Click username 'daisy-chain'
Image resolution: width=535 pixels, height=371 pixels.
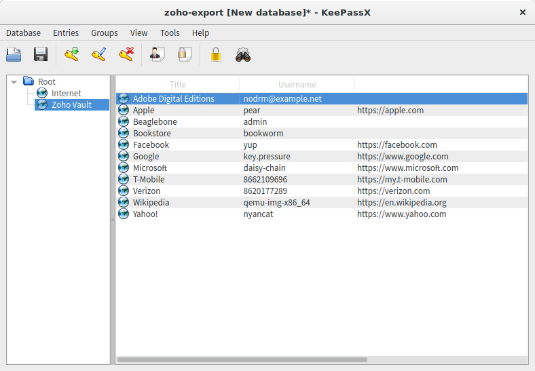tap(264, 168)
